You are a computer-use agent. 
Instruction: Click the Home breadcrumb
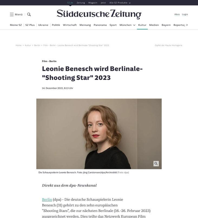[x=18, y=45]
